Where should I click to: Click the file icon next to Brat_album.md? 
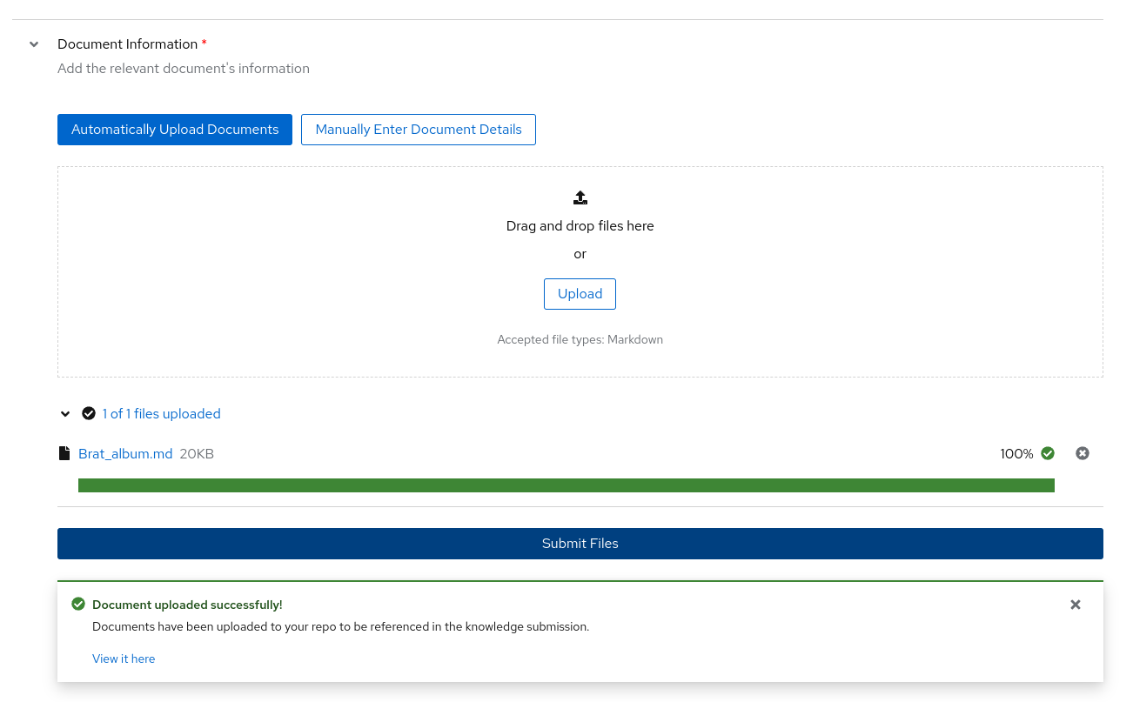(x=64, y=453)
